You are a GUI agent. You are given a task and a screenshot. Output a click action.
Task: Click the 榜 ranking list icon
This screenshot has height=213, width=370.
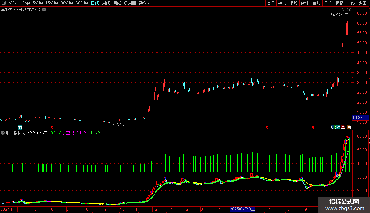pyautogui.click(x=349, y=127)
